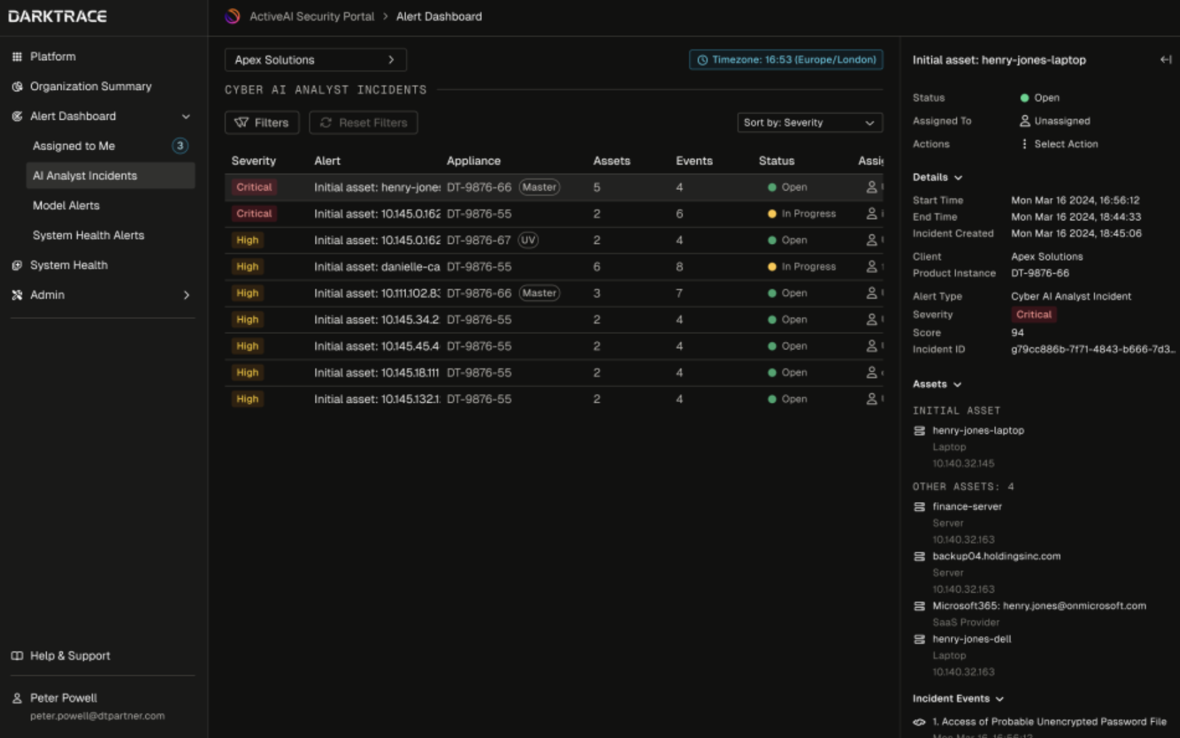Image resolution: width=1180 pixels, height=738 pixels.
Task: Collapse the Details section chevron
Action: pyautogui.click(x=958, y=177)
